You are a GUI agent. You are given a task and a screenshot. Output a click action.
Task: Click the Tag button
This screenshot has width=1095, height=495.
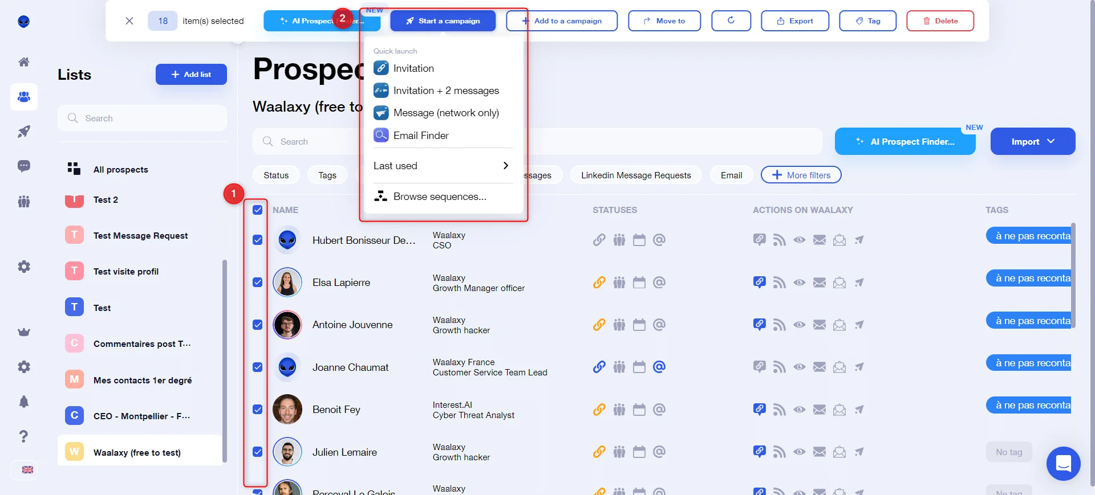867,21
